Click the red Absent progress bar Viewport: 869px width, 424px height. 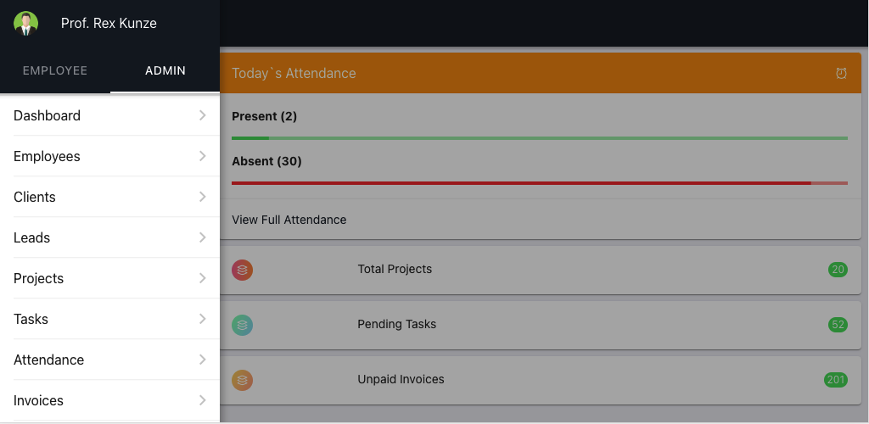(x=539, y=182)
